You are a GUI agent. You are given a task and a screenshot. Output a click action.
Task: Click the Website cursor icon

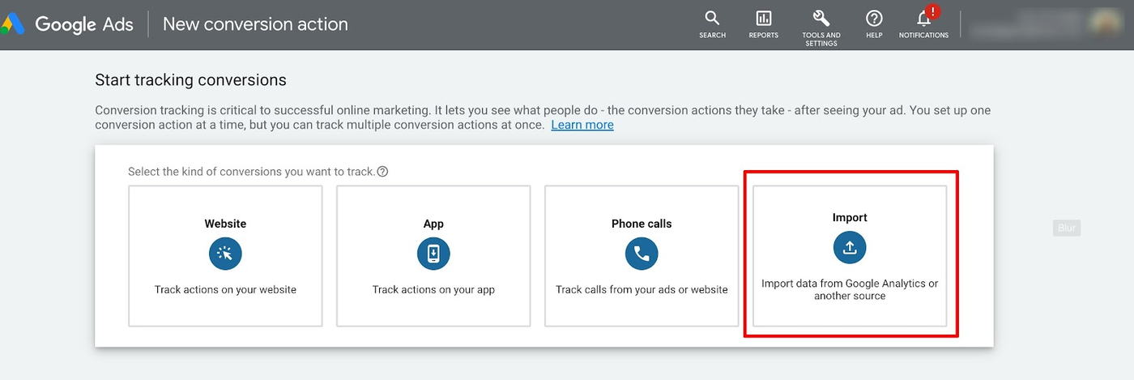tap(225, 254)
